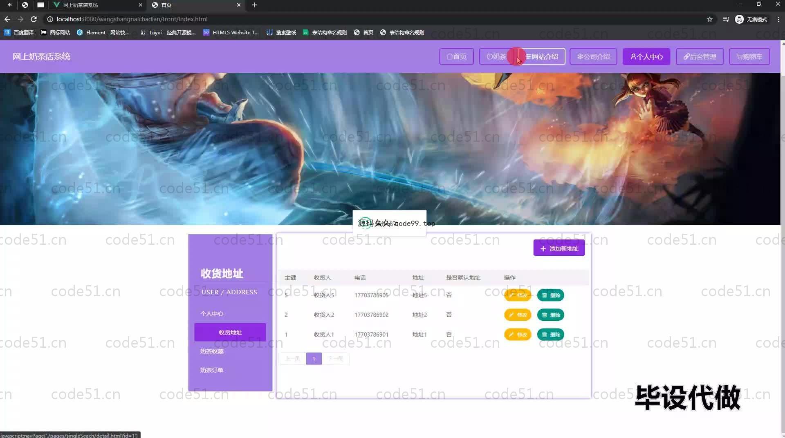Close the 网上奶茶店系统 tab

[140, 5]
